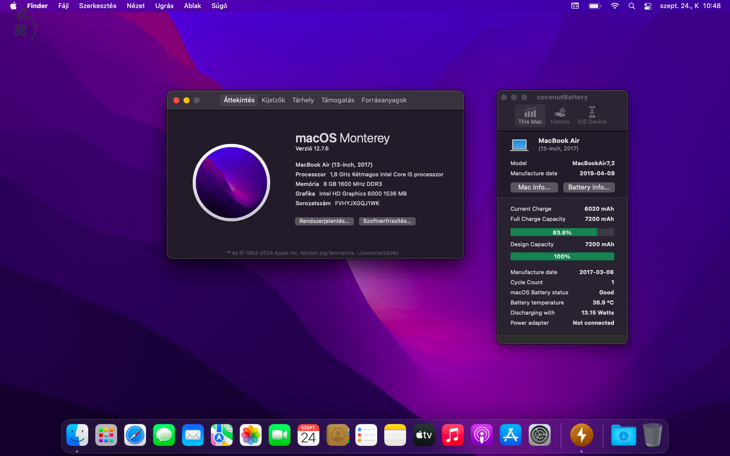The width and height of the screenshot is (730, 456).
Task: Click the Szoftverfrissítés... button
Action: pyautogui.click(x=387, y=221)
